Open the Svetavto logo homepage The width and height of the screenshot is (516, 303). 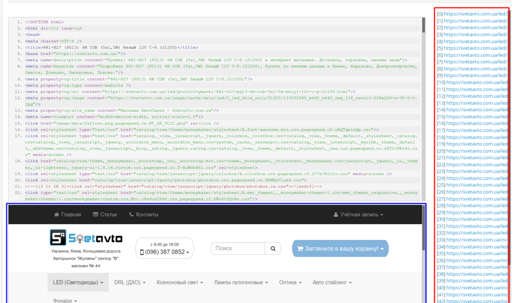pos(86,237)
